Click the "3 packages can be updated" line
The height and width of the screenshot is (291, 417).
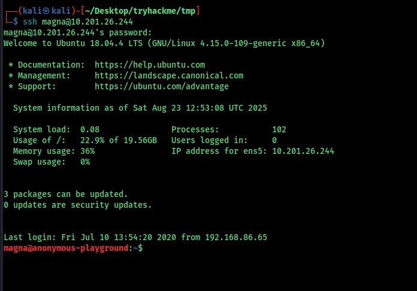pyautogui.click(x=66, y=194)
